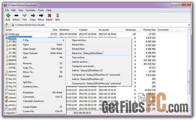
Task: Expand the 7-Zip submenu entry
Action: (41, 40)
